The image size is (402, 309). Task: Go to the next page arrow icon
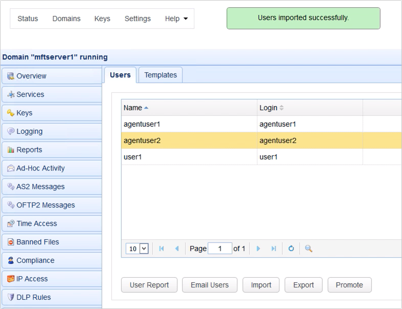click(x=258, y=249)
